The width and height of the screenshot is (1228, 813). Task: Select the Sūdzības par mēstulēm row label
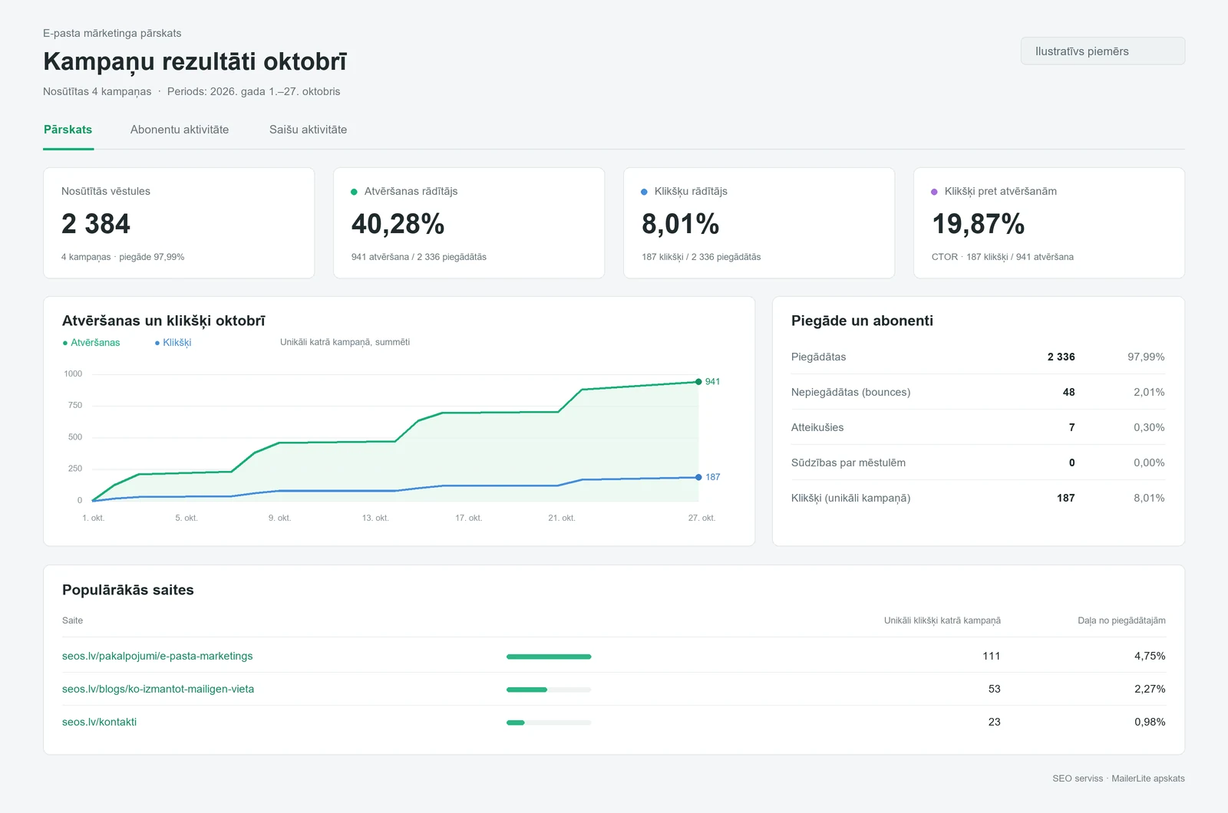[848, 462]
